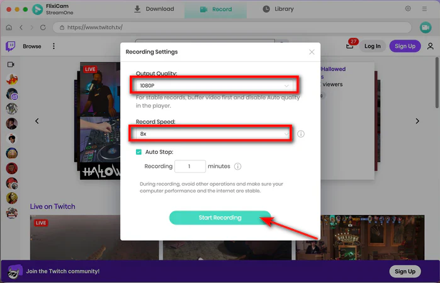Open the Library tab

pos(278,9)
